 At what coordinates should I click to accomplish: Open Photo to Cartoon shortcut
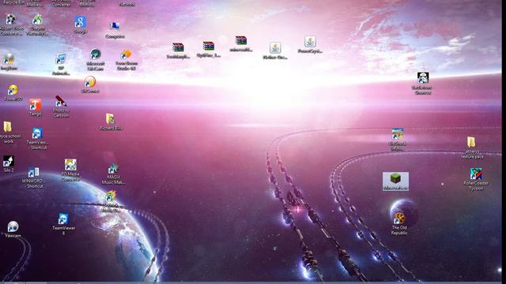click(61, 101)
